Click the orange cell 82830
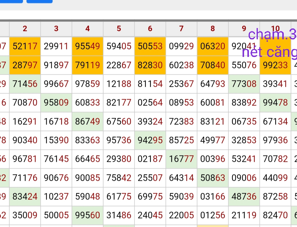The image size is (297, 227). (x=150, y=65)
